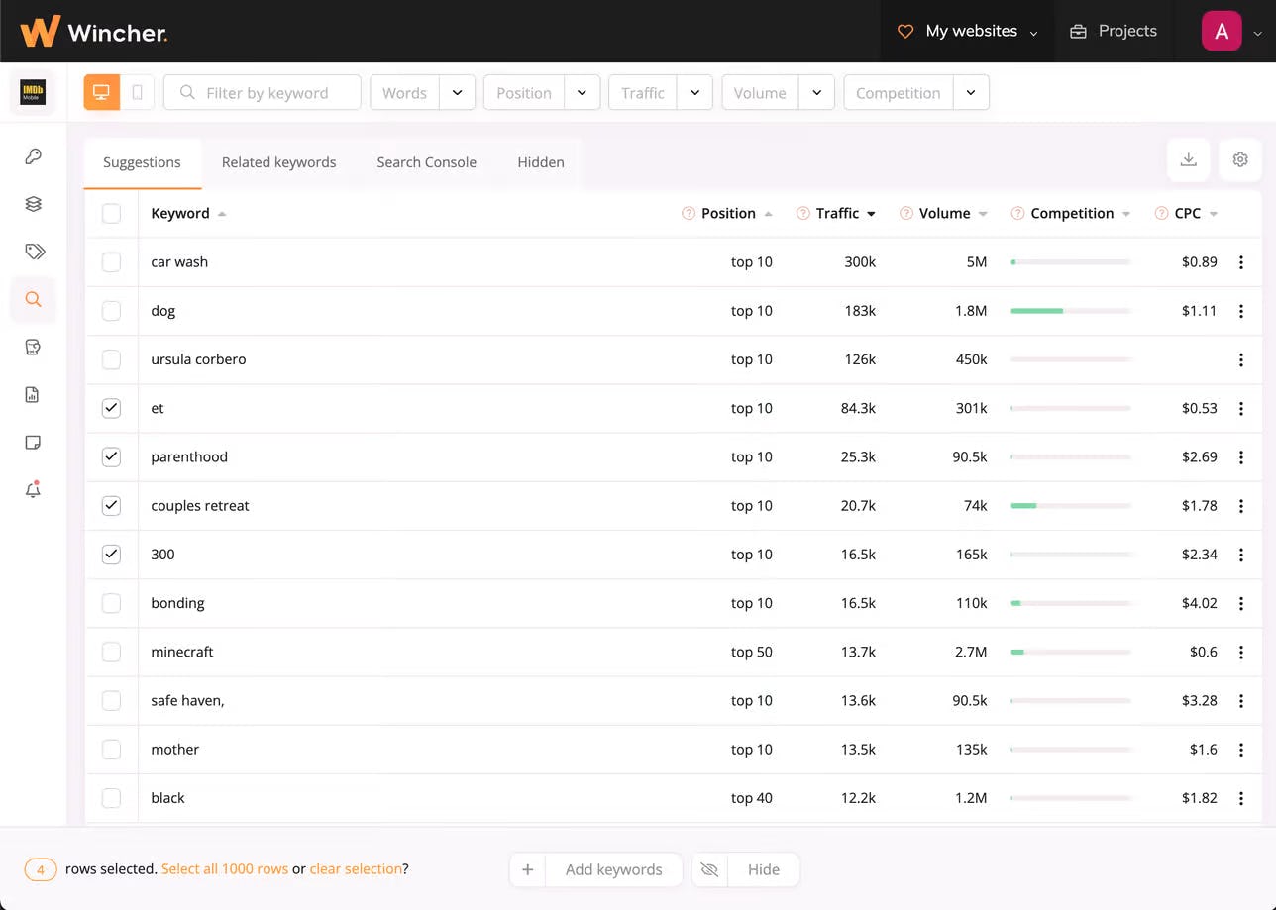1276x910 pixels.
Task: Select the tags icon in the left sidebar
Action: [33, 252]
